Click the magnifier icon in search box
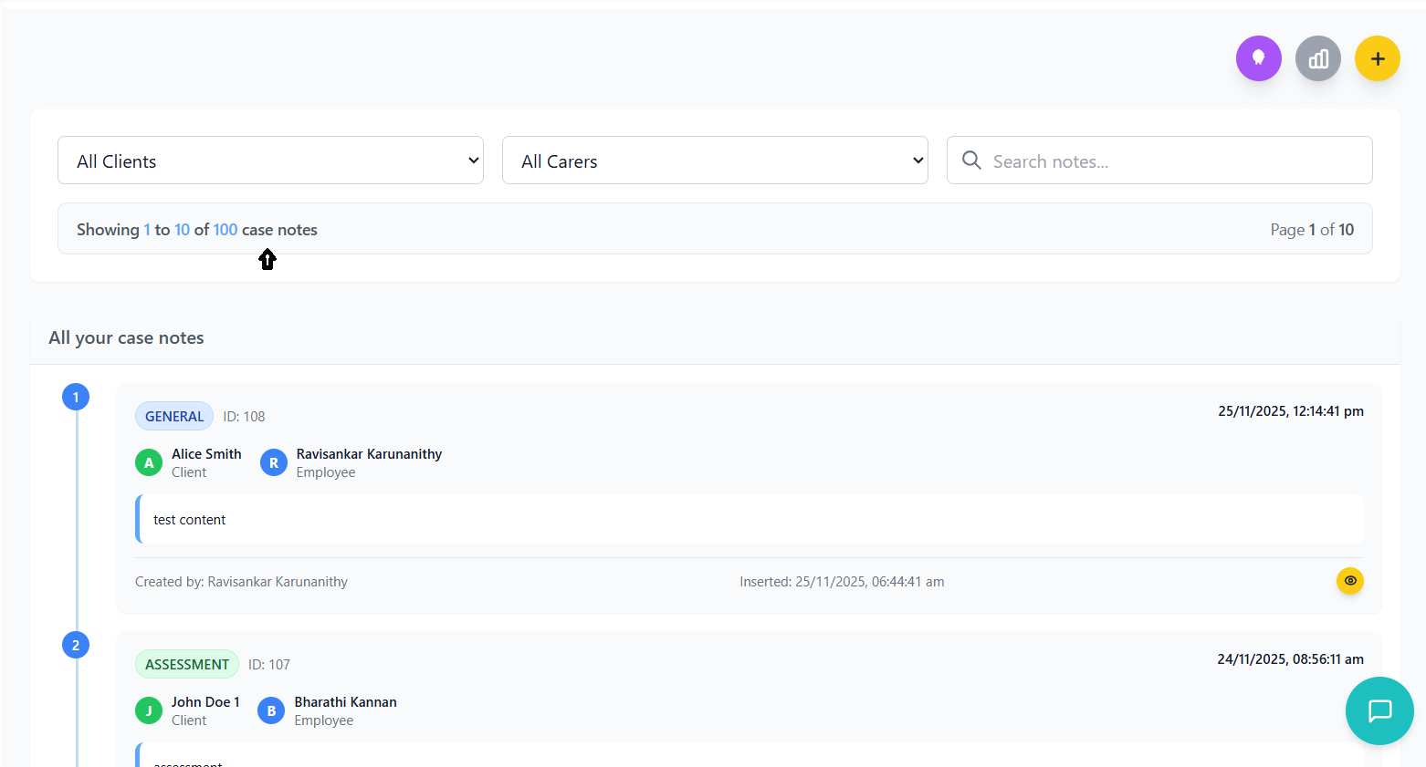The height and width of the screenshot is (767, 1426). pyautogui.click(x=971, y=161)
